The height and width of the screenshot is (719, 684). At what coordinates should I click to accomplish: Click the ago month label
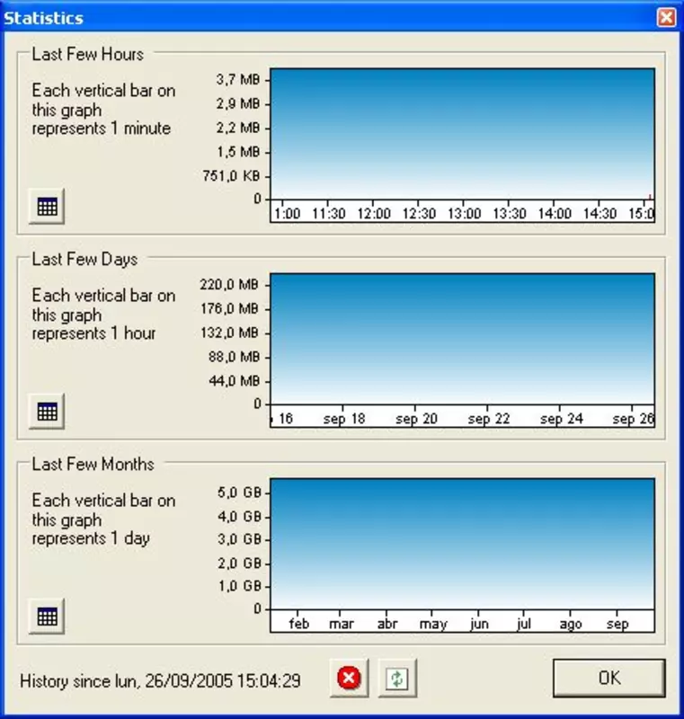tap(571, 624)
